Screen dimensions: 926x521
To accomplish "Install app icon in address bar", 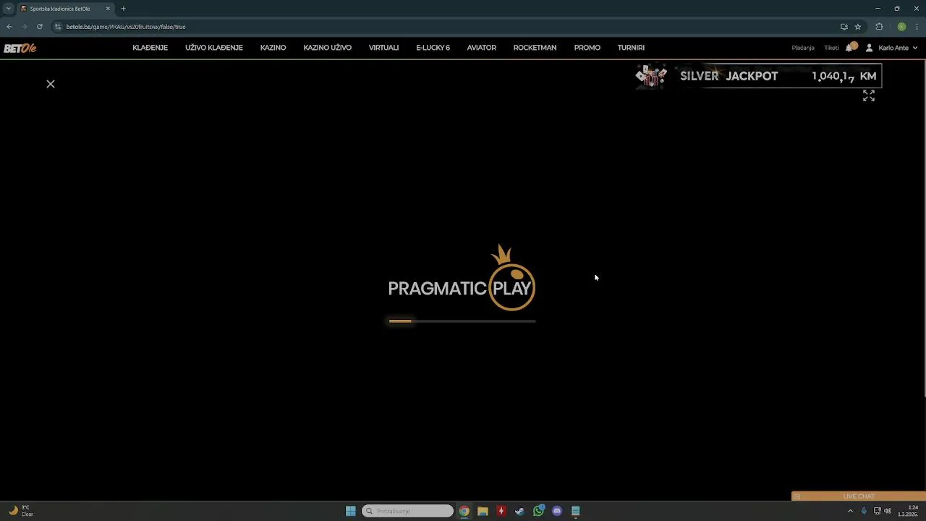I will coord(844,27).
